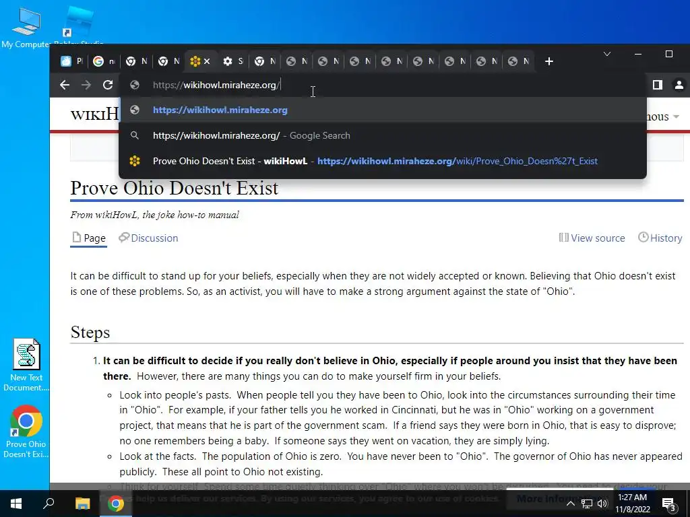690x517 pixels.
Task: Switch to the Google tab
Action: coord(104,61)
